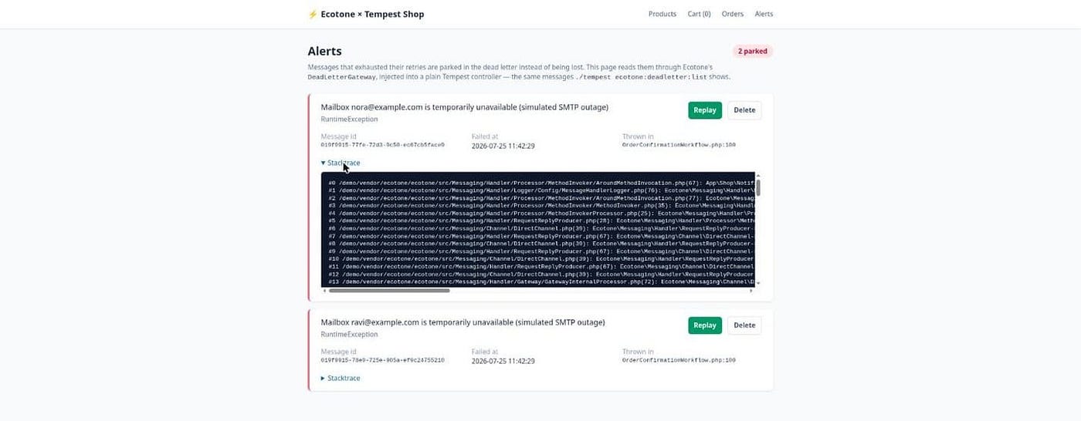Click the lightning bolt logo icon
Screen dimensions: 1081x421
click(313, 14)
